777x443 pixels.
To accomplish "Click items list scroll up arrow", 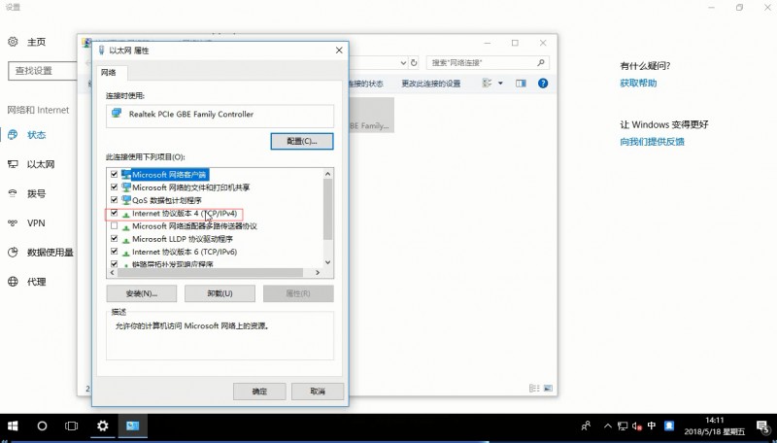I will click(x=327, y=174).
